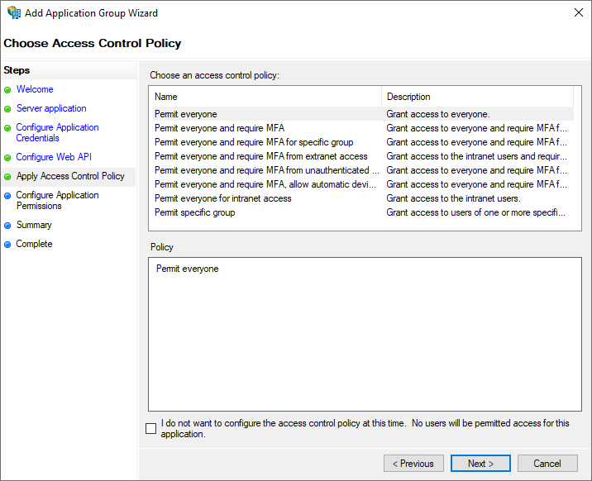Open the Server application step

[x=51, y=108]
